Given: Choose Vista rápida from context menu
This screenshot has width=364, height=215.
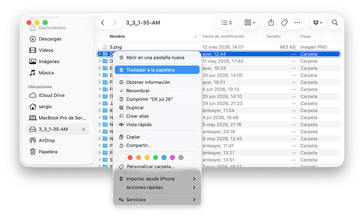Looking at the screenshot, I should 157,125.
